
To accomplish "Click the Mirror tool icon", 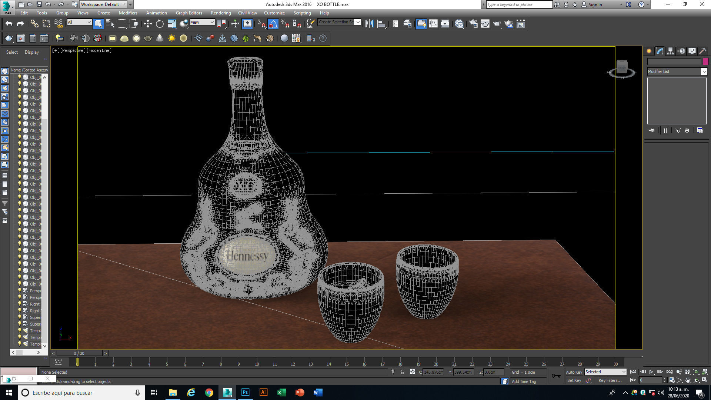I will tap(369, 24).
